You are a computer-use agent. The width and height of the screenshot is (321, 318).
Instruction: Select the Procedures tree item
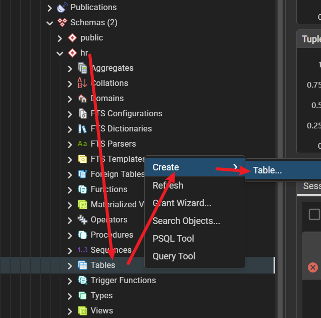112,235
